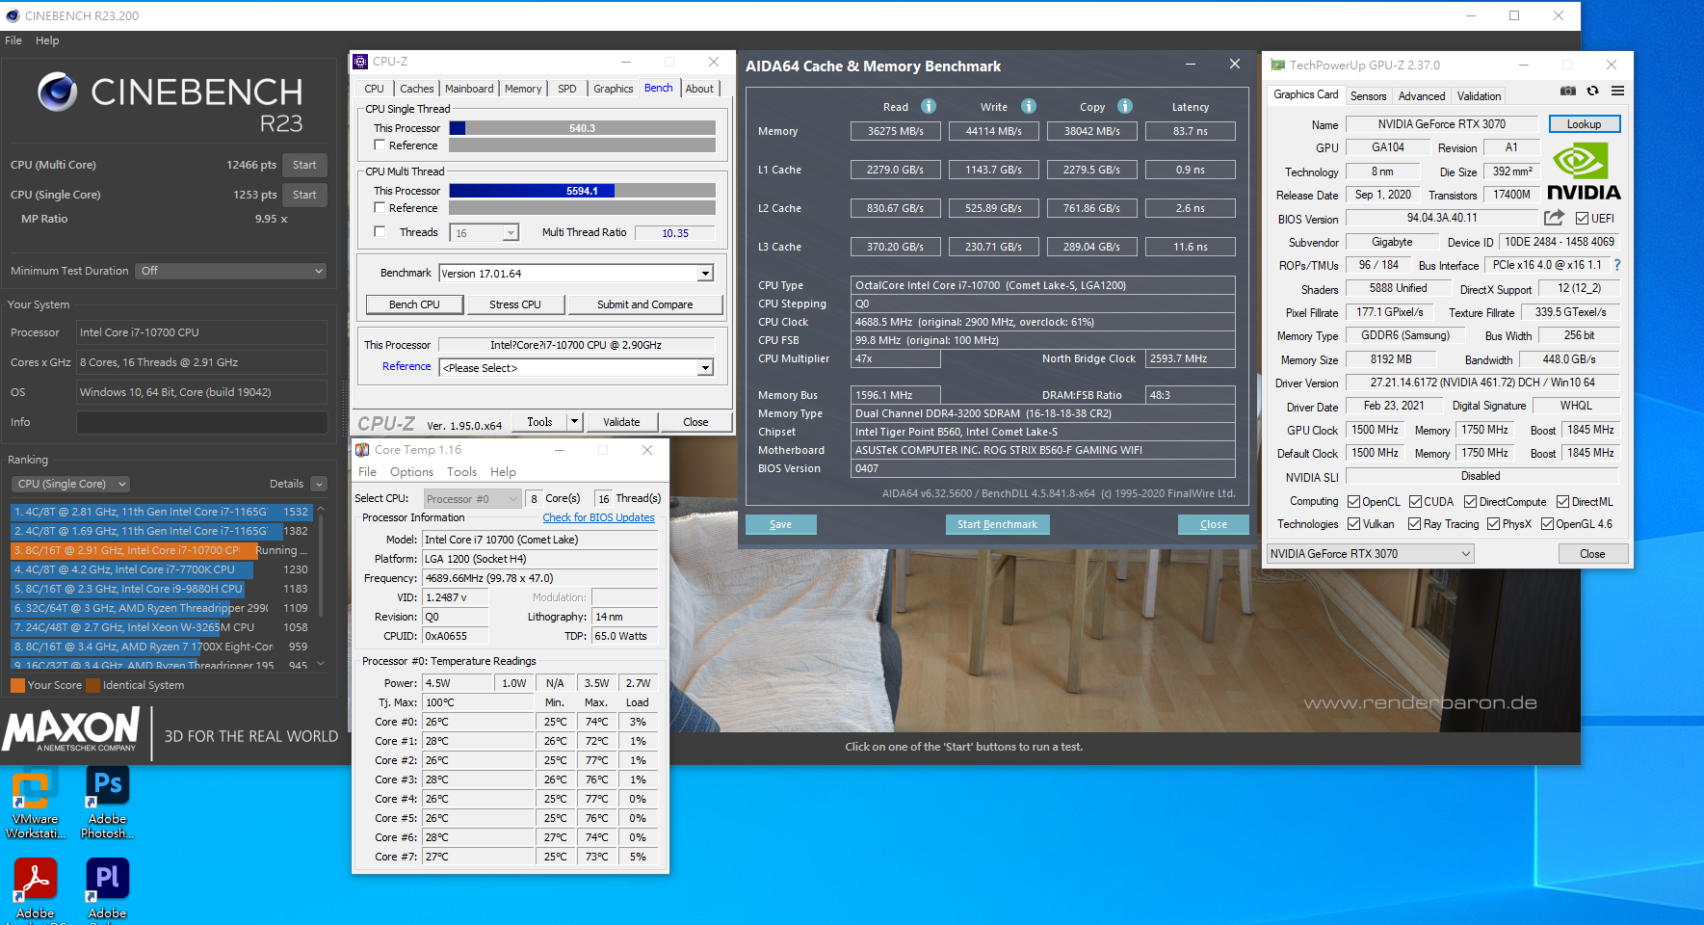Click the Save button in AIDA64
This screenshot has height=925, width=1704.
(x=780, y=524)
